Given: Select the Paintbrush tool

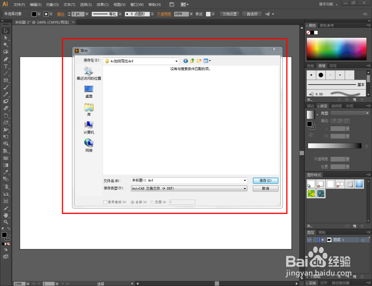Looking at the screenshot, I should pyautogui.click(x=6, y=87).
